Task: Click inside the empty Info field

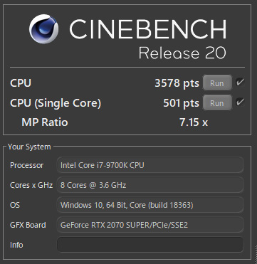Action: [150, 245]
